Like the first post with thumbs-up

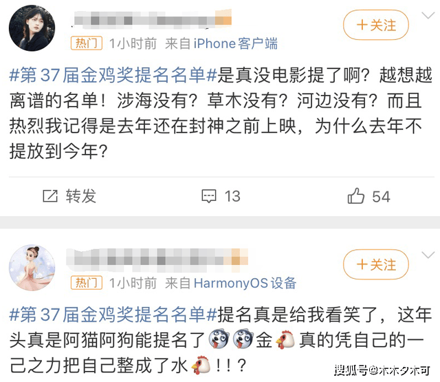pyautogui.click(x=356, y=195)
